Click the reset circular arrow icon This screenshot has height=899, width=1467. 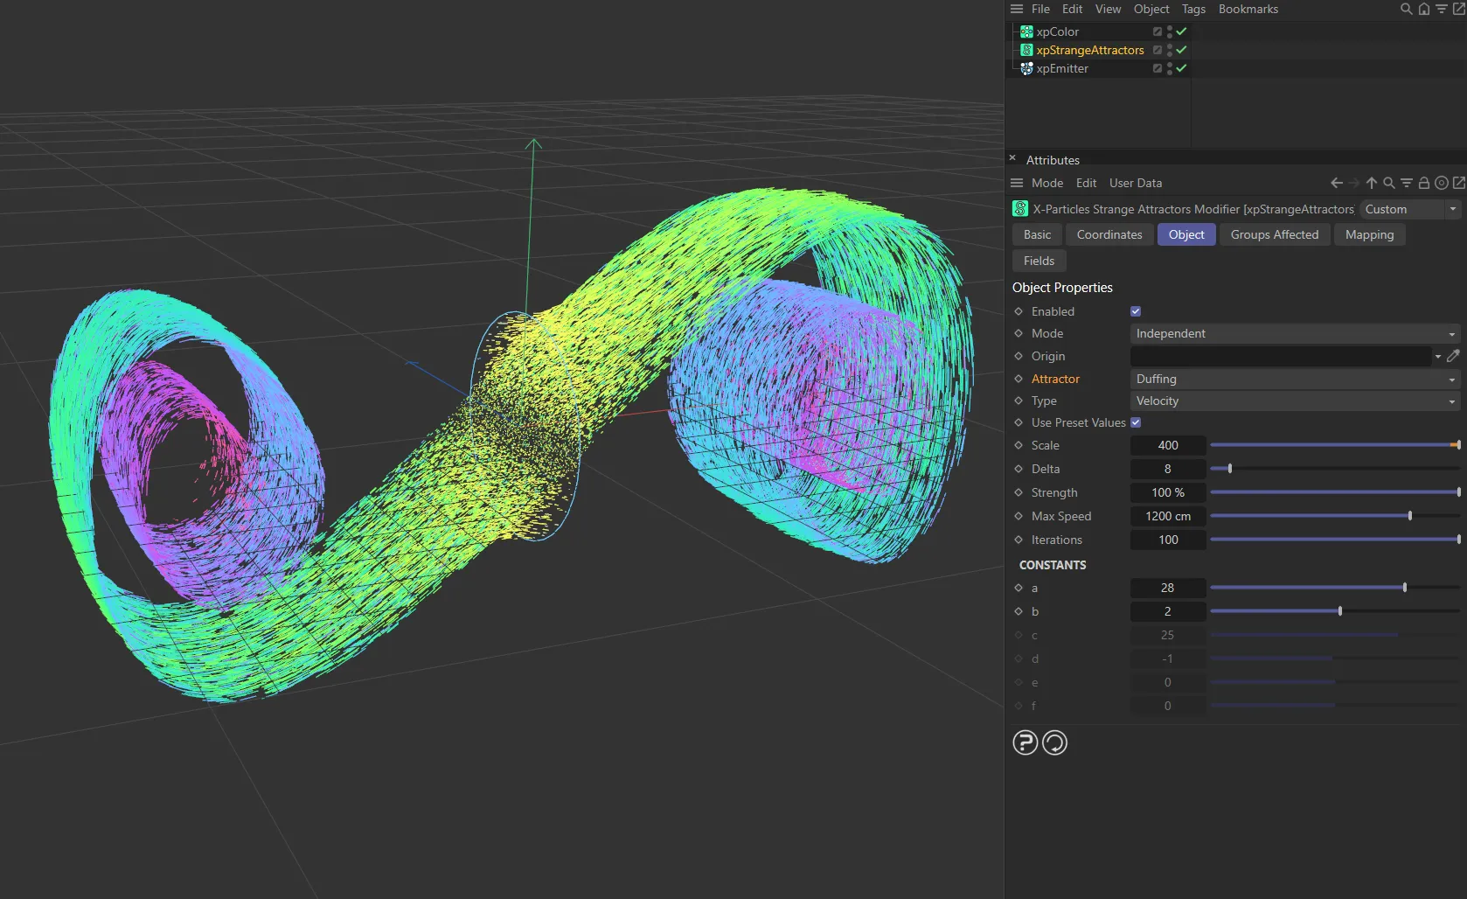[x=1054, y=742]
